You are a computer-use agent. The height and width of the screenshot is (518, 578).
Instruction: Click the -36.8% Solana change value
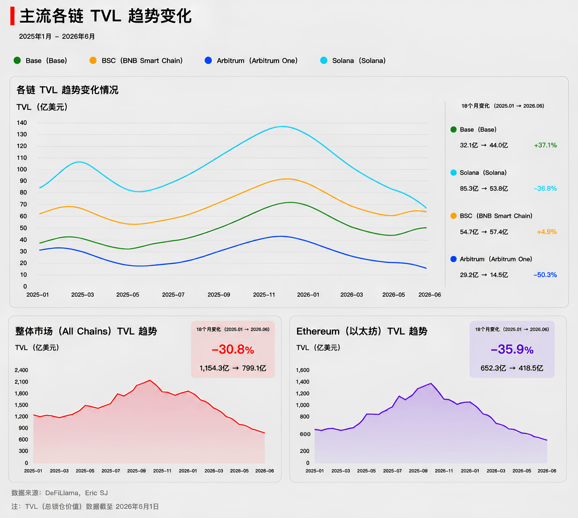click(545, 189)
